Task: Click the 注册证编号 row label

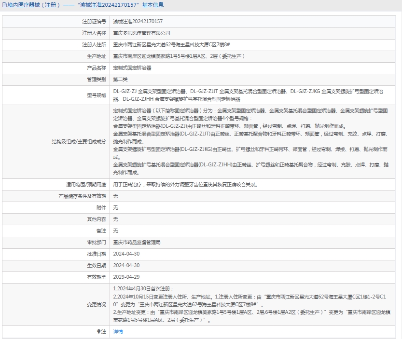Action: [x=94, y=22]
